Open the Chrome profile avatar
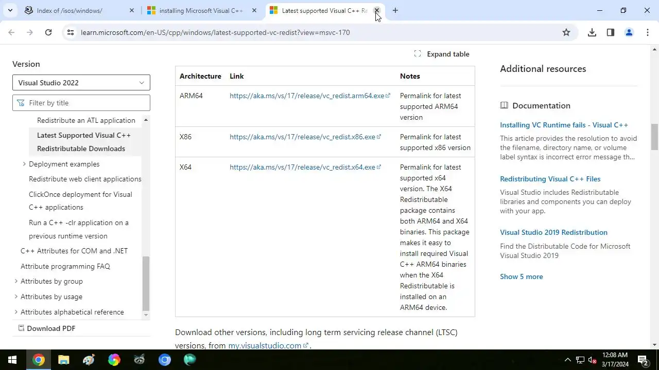This screenshot has height=370, width=659. click(629, 32)
